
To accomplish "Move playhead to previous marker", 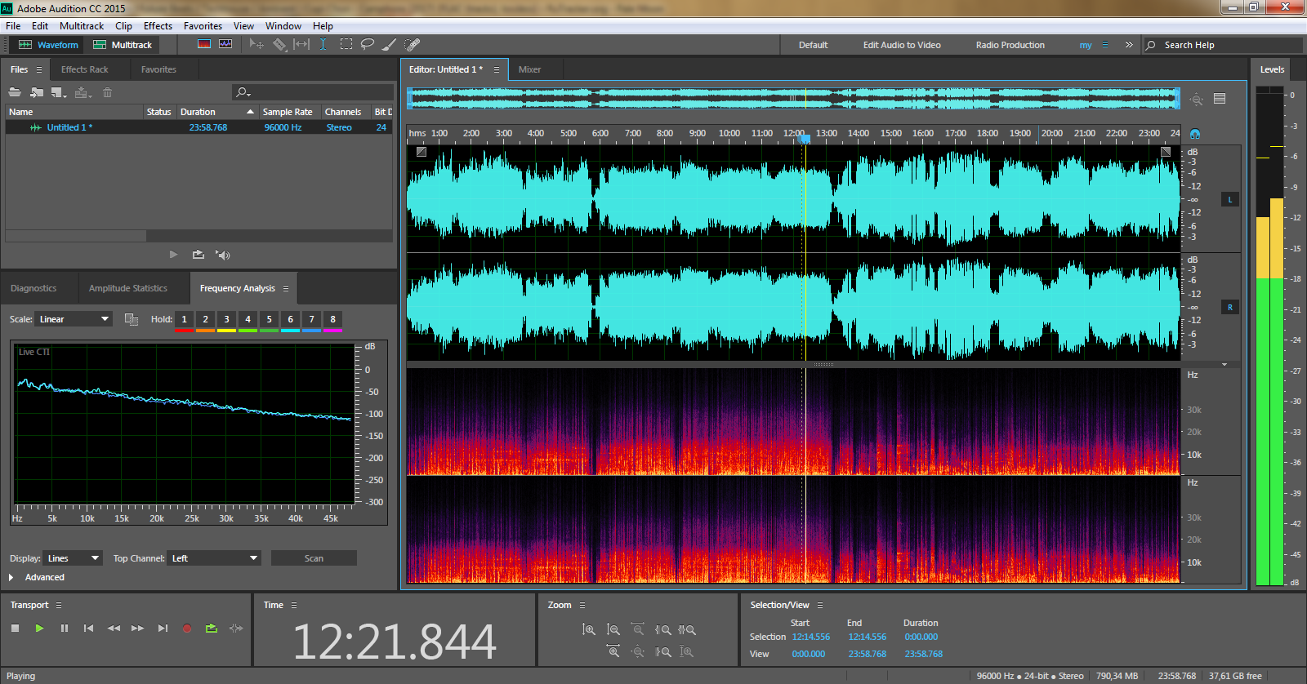I will 88,628.
